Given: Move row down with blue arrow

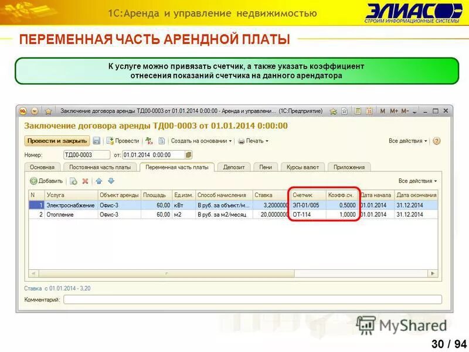Looking at the screenshot, I should click(111, 181).
